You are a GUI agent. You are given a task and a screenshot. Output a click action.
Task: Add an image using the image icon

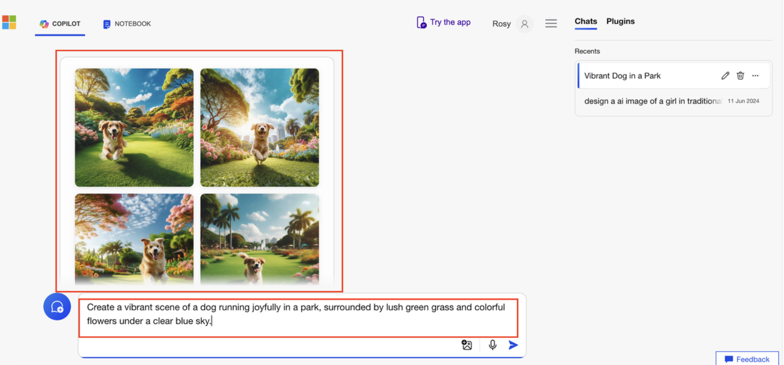tap(467, 345)
